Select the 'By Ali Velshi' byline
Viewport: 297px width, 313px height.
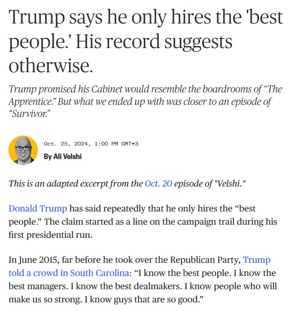click(x=63, y=156)
